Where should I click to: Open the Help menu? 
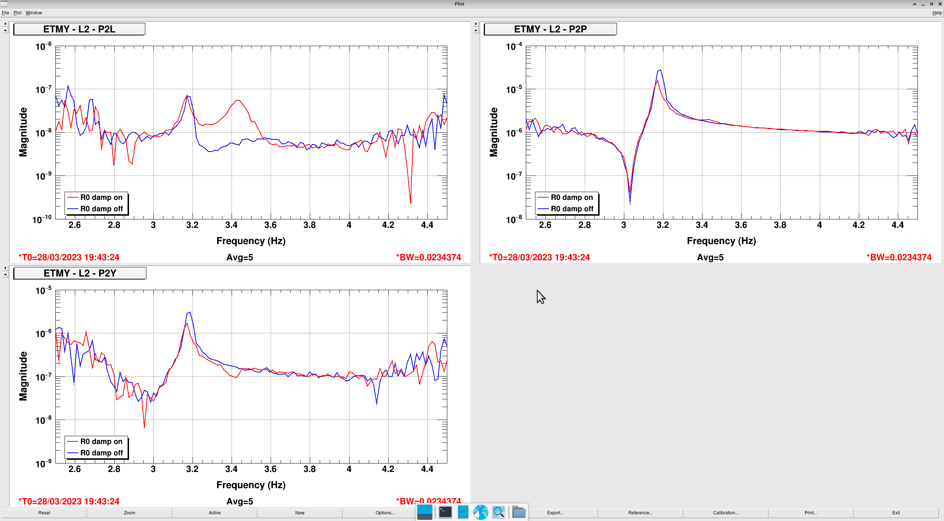point(937,13)
